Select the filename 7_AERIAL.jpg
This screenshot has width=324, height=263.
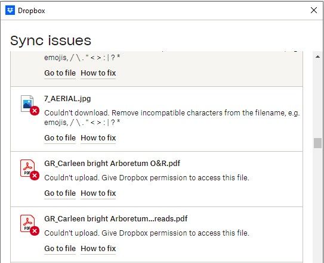67,99
